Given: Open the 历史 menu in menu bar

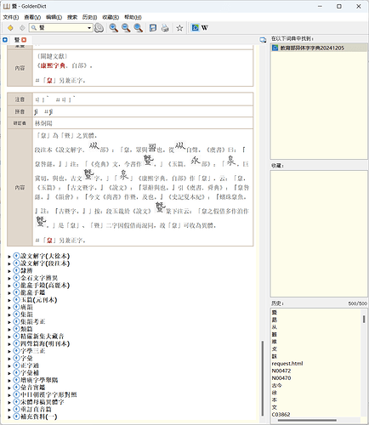Looking at the screenshot, I should click(89, 17).
